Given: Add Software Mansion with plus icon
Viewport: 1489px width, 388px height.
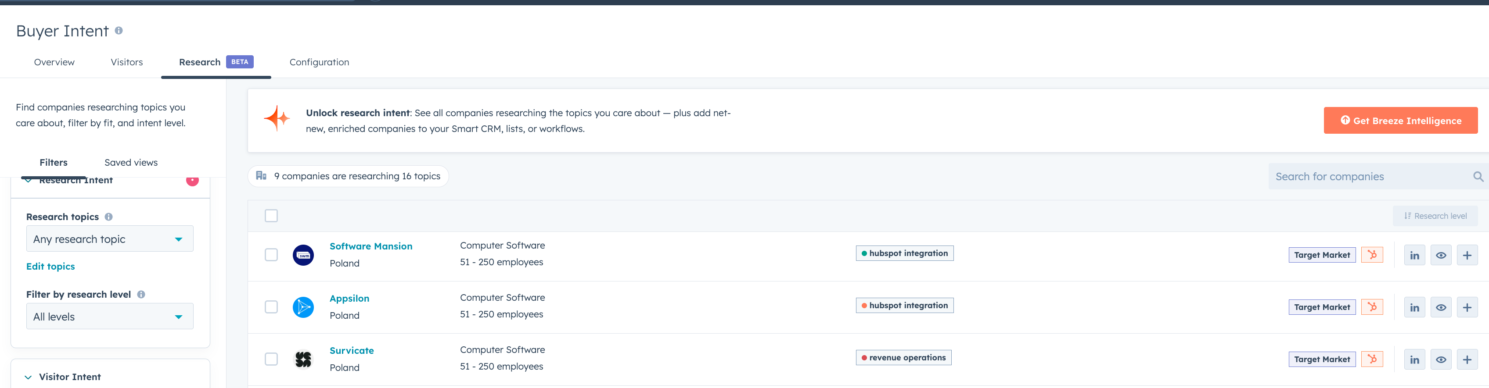Looking at the screenshot, I should click(x=1467, y=255).
